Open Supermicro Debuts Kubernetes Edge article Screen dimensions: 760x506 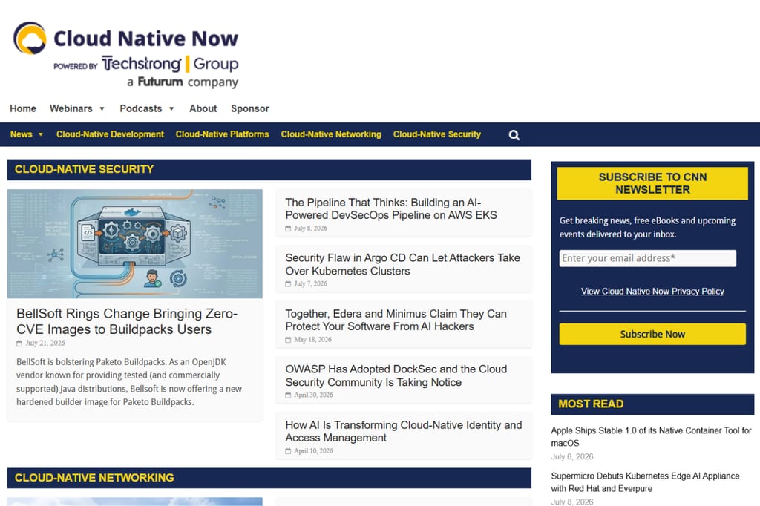coord(645,482)
